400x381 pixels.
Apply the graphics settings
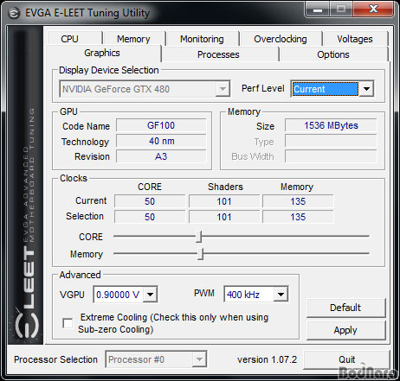(345, 330)
